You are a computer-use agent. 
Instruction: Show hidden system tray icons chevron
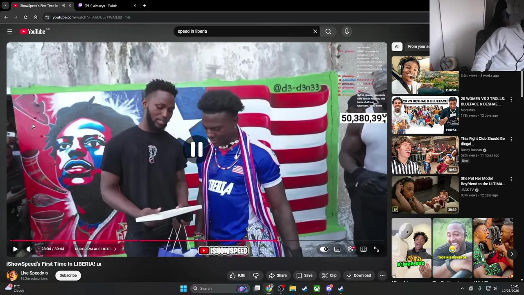tap(463, 288)
